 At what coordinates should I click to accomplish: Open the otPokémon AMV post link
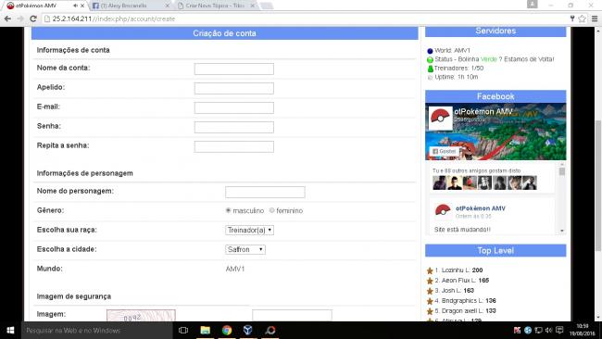pos(481,208)
